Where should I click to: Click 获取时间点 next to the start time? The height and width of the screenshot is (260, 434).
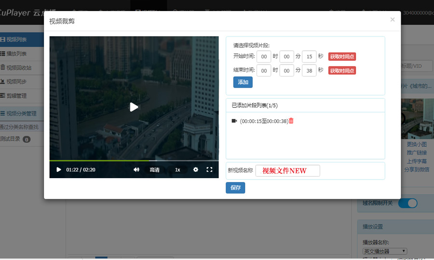tap(342, 56)
